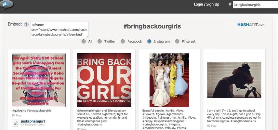Click the '06 May' date under #gullygirls post
Image resolution: width=278 pixels, height=130 pixels.
point(17,115)
